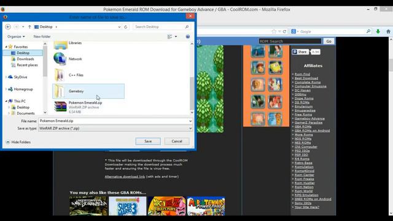Click the ROM Search field
The image size is (393, 221).
[290, 41]
